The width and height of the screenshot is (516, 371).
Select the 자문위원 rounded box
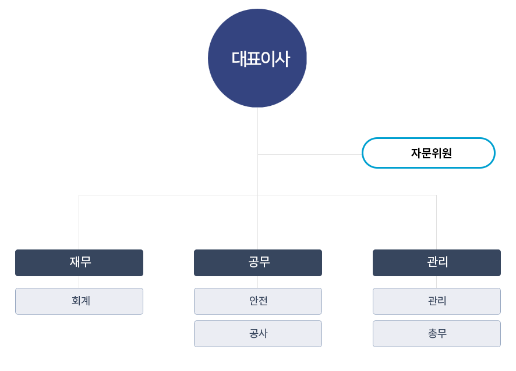(429, 153)
